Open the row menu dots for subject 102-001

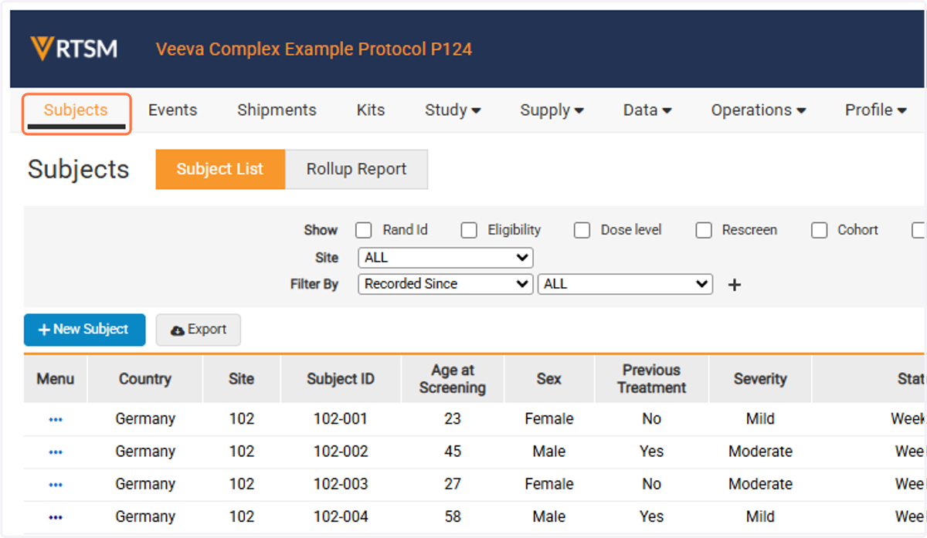56,419
